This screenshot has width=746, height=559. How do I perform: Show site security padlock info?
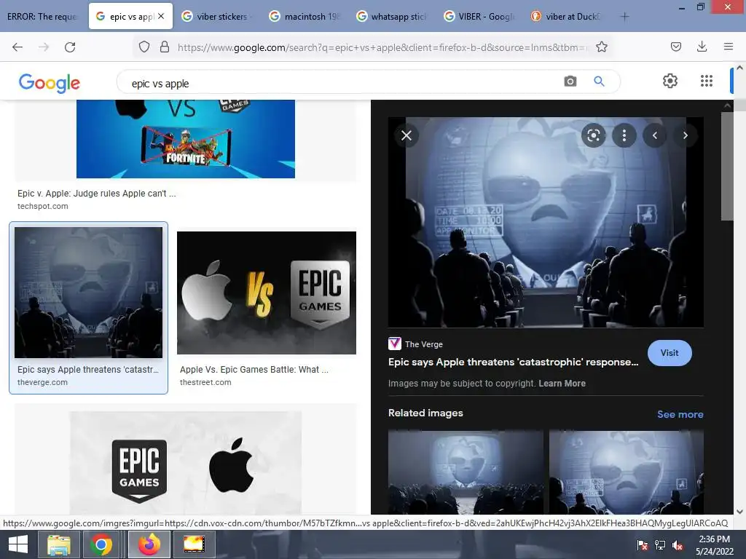click(x=165, y=47)
